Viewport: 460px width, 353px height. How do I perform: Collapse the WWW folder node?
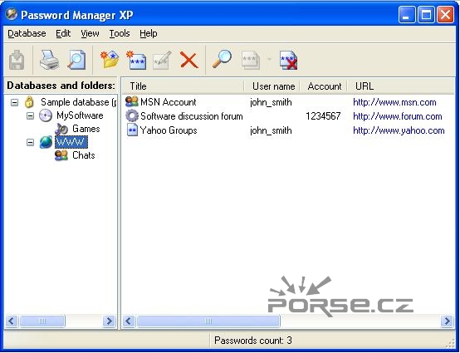point(30,143)
